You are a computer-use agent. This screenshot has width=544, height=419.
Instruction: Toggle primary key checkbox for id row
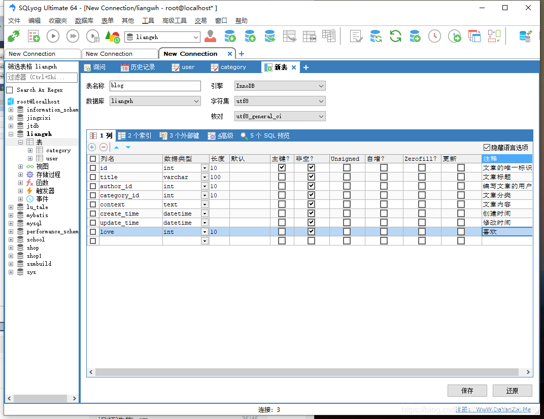(282, 168)
